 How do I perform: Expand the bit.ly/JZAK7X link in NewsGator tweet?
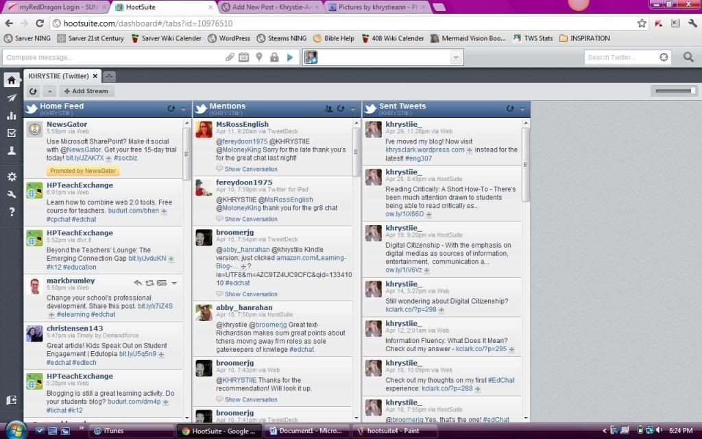pyautogui.click(x=108, y=158)
